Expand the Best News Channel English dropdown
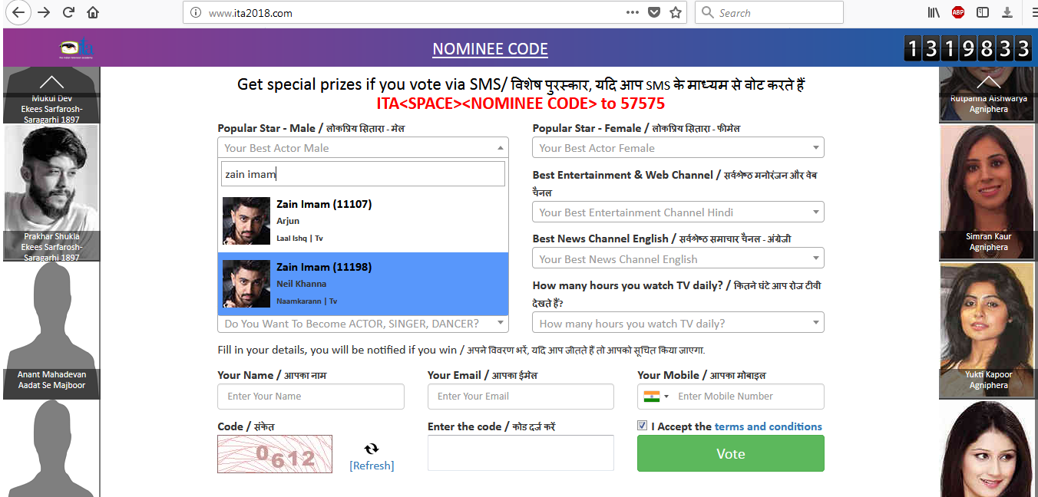The image size is (1038, 497). click(x=678, y=259)
